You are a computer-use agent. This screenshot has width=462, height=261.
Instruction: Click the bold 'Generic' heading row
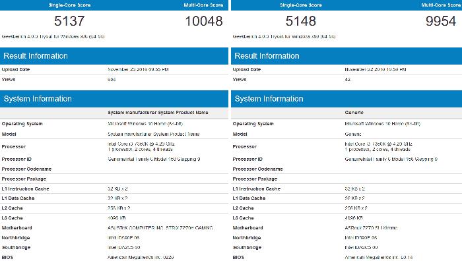[x=346, y=113]
